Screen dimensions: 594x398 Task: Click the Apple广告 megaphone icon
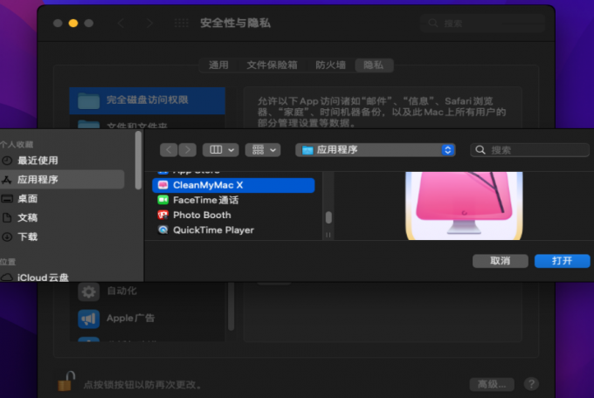pos(88,319)
